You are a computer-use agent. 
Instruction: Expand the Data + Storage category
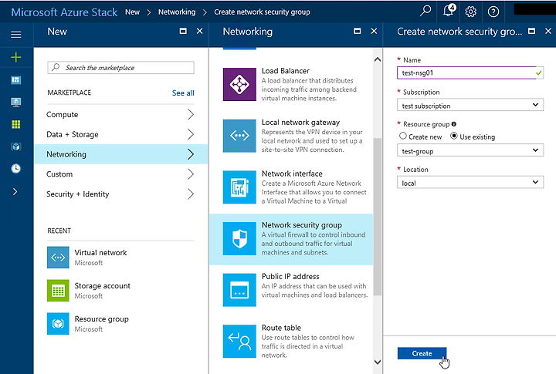click(x=120, y=134)
